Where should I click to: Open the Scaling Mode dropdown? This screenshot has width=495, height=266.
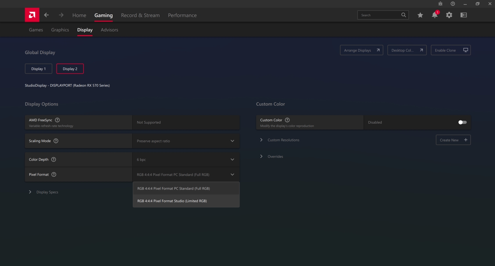(x=186, y=141)
